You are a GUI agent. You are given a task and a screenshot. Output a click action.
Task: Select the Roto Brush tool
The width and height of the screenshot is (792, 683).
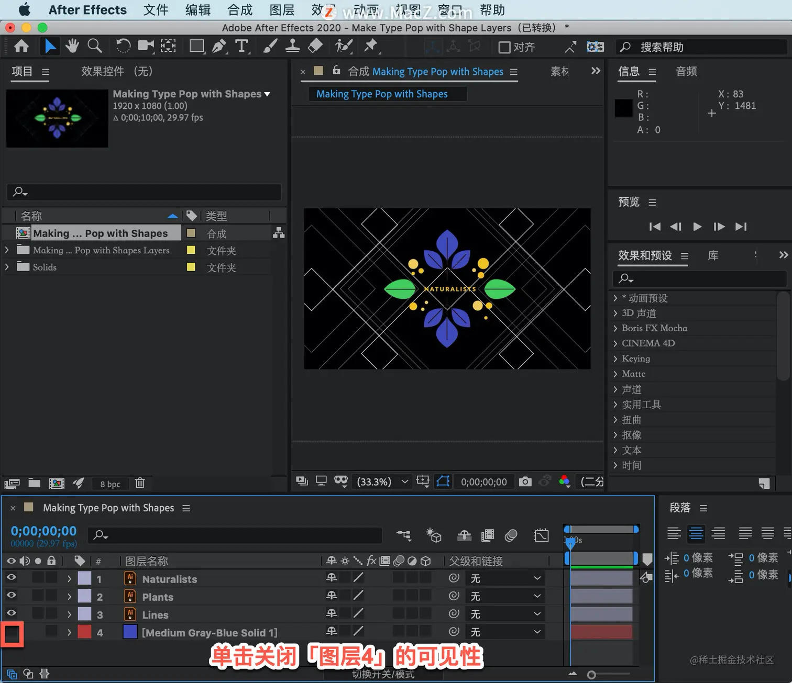[344, 47]
